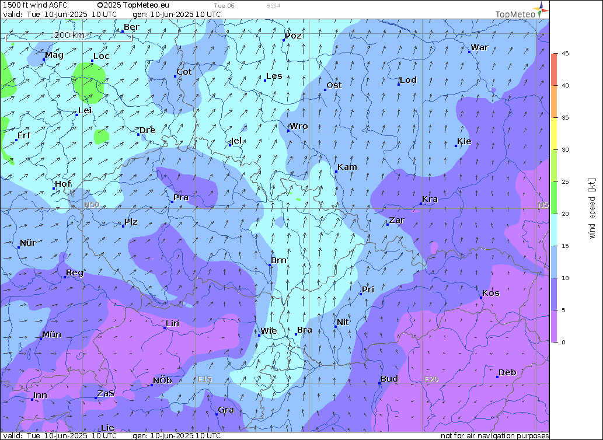Click the 'Jel' city label
The height and width of the screenshot is (440, 603).
click(236, 141)
